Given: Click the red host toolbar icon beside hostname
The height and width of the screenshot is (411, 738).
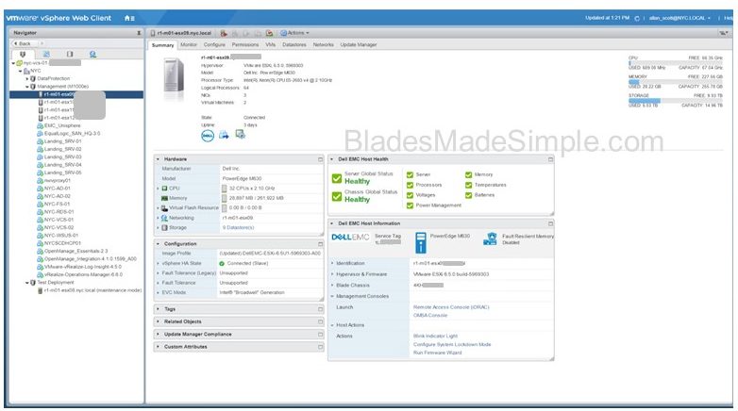Looking at the screenshot, I should [x=224, y=33].
